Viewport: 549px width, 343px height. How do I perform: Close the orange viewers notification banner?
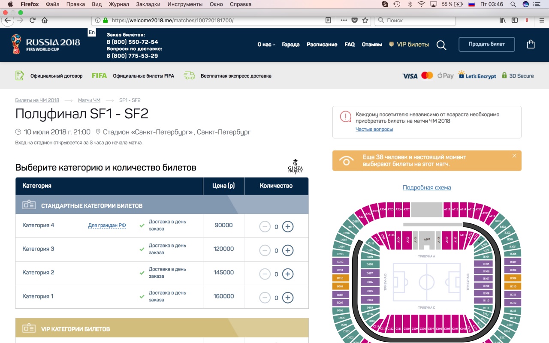514,156
